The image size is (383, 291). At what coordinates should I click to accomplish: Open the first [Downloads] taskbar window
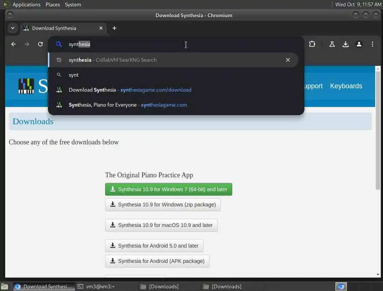click(x=169, y=287)
